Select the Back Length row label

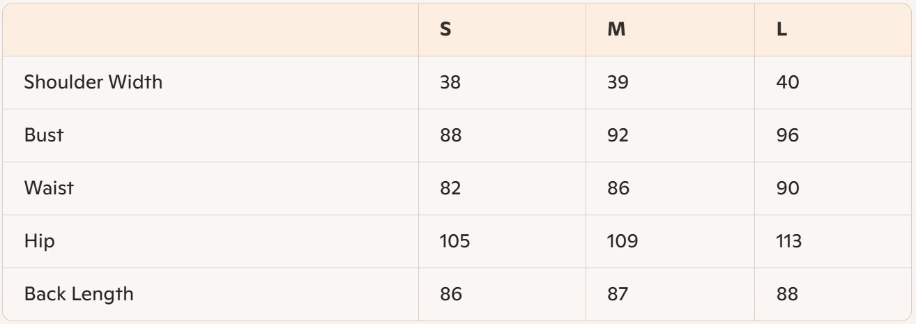pyautogui.click(x=79, y=294)
